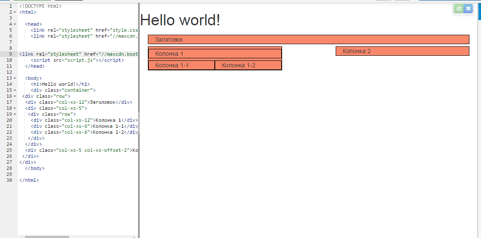
Task: Click the col-xs-5 col-xs-offset-2 code line
Action: point(81,150)
